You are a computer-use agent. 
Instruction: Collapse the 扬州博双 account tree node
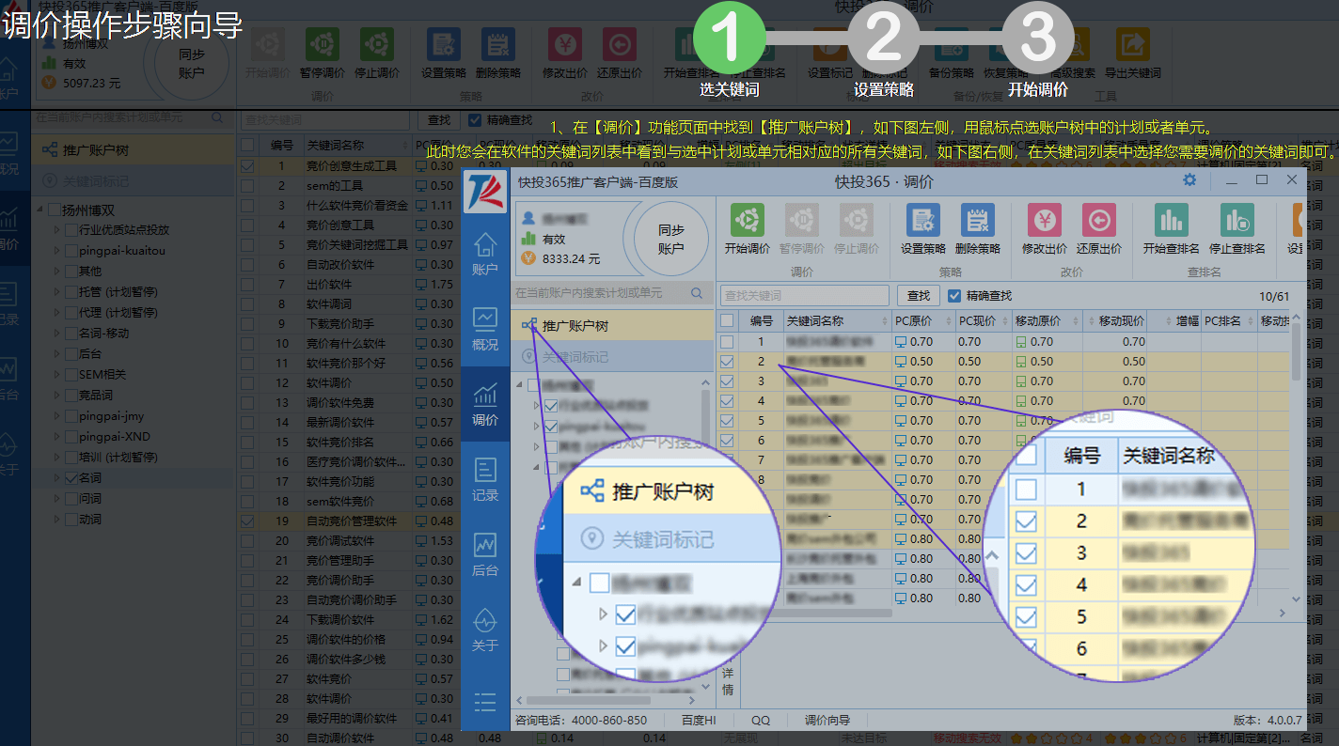(39, 210)
